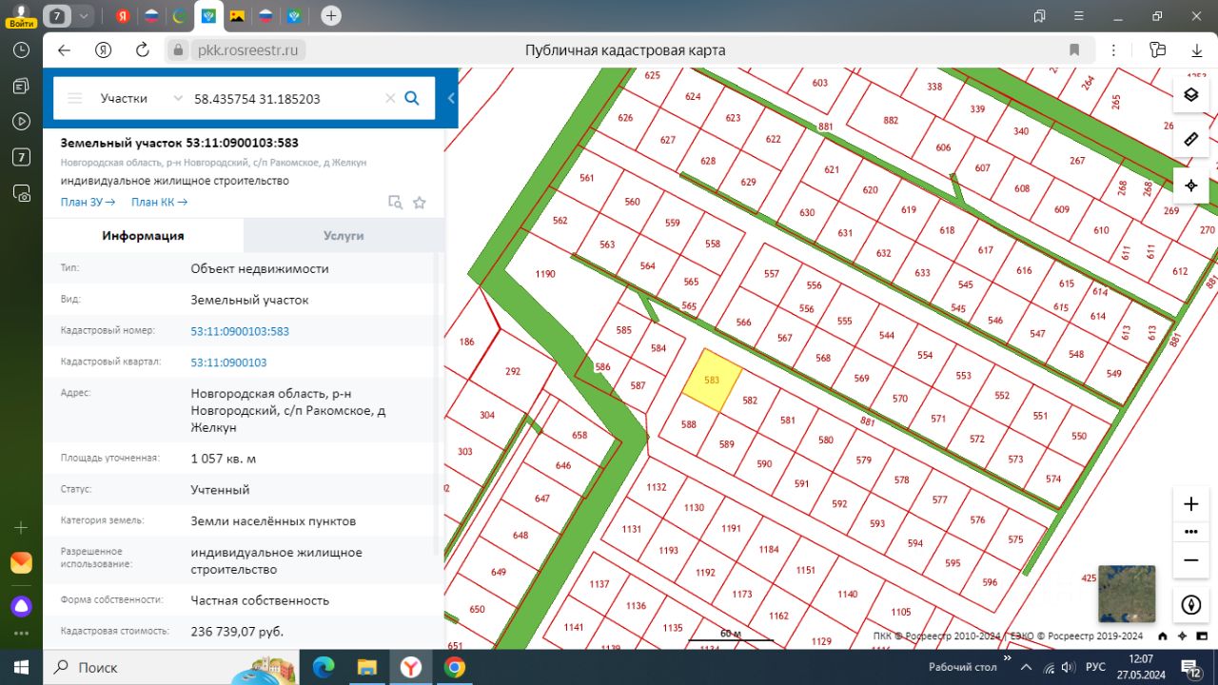Screen dimensions: 1218x685
Task: Open the Участки search type dropdown
Action: tap(141, 98)
